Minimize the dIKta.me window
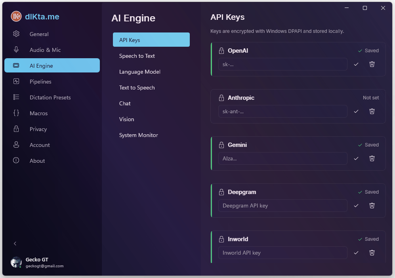 pos(347,8)
